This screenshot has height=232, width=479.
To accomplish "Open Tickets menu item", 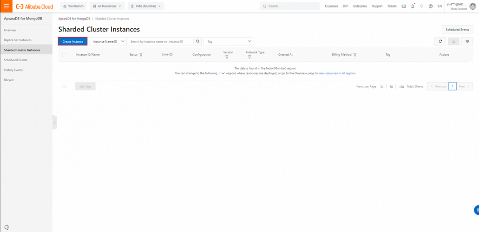I will coord(392,6).
